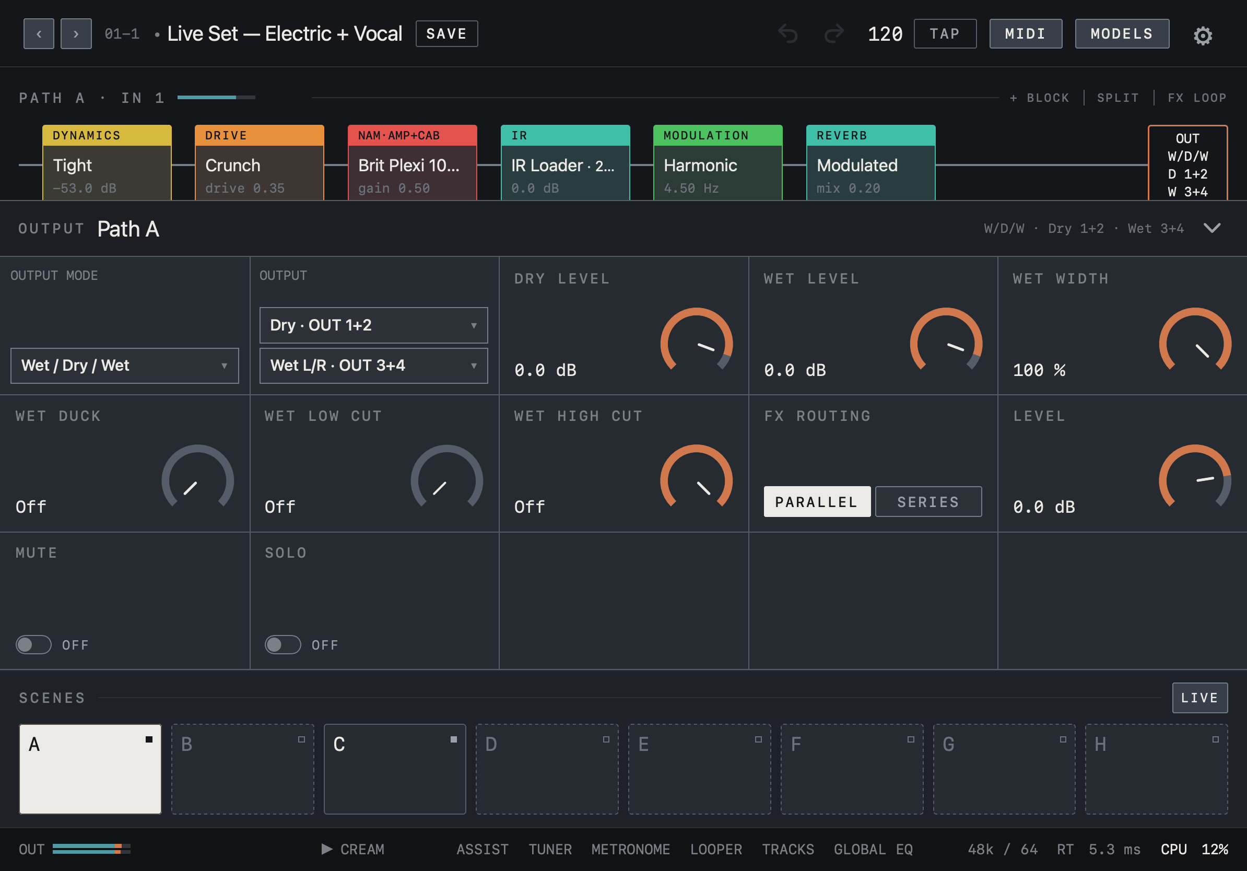Screen dimensions: 1247x871
Task: Open the Metronome
Action: (x=631, y=849)
